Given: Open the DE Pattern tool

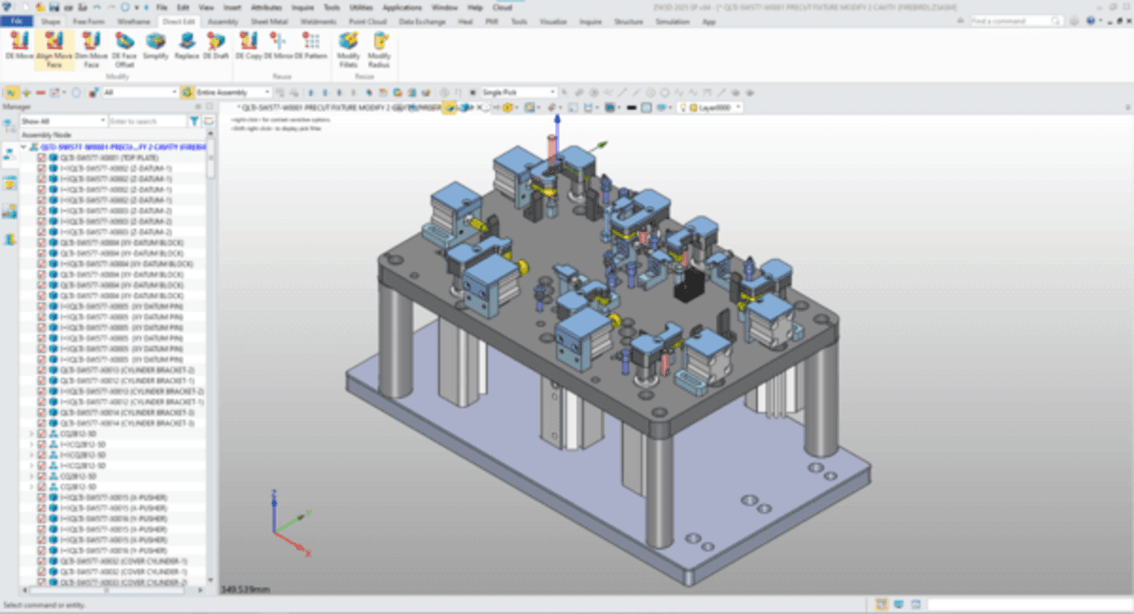Looking at the screenshot, I should click(x=311, y=45).
